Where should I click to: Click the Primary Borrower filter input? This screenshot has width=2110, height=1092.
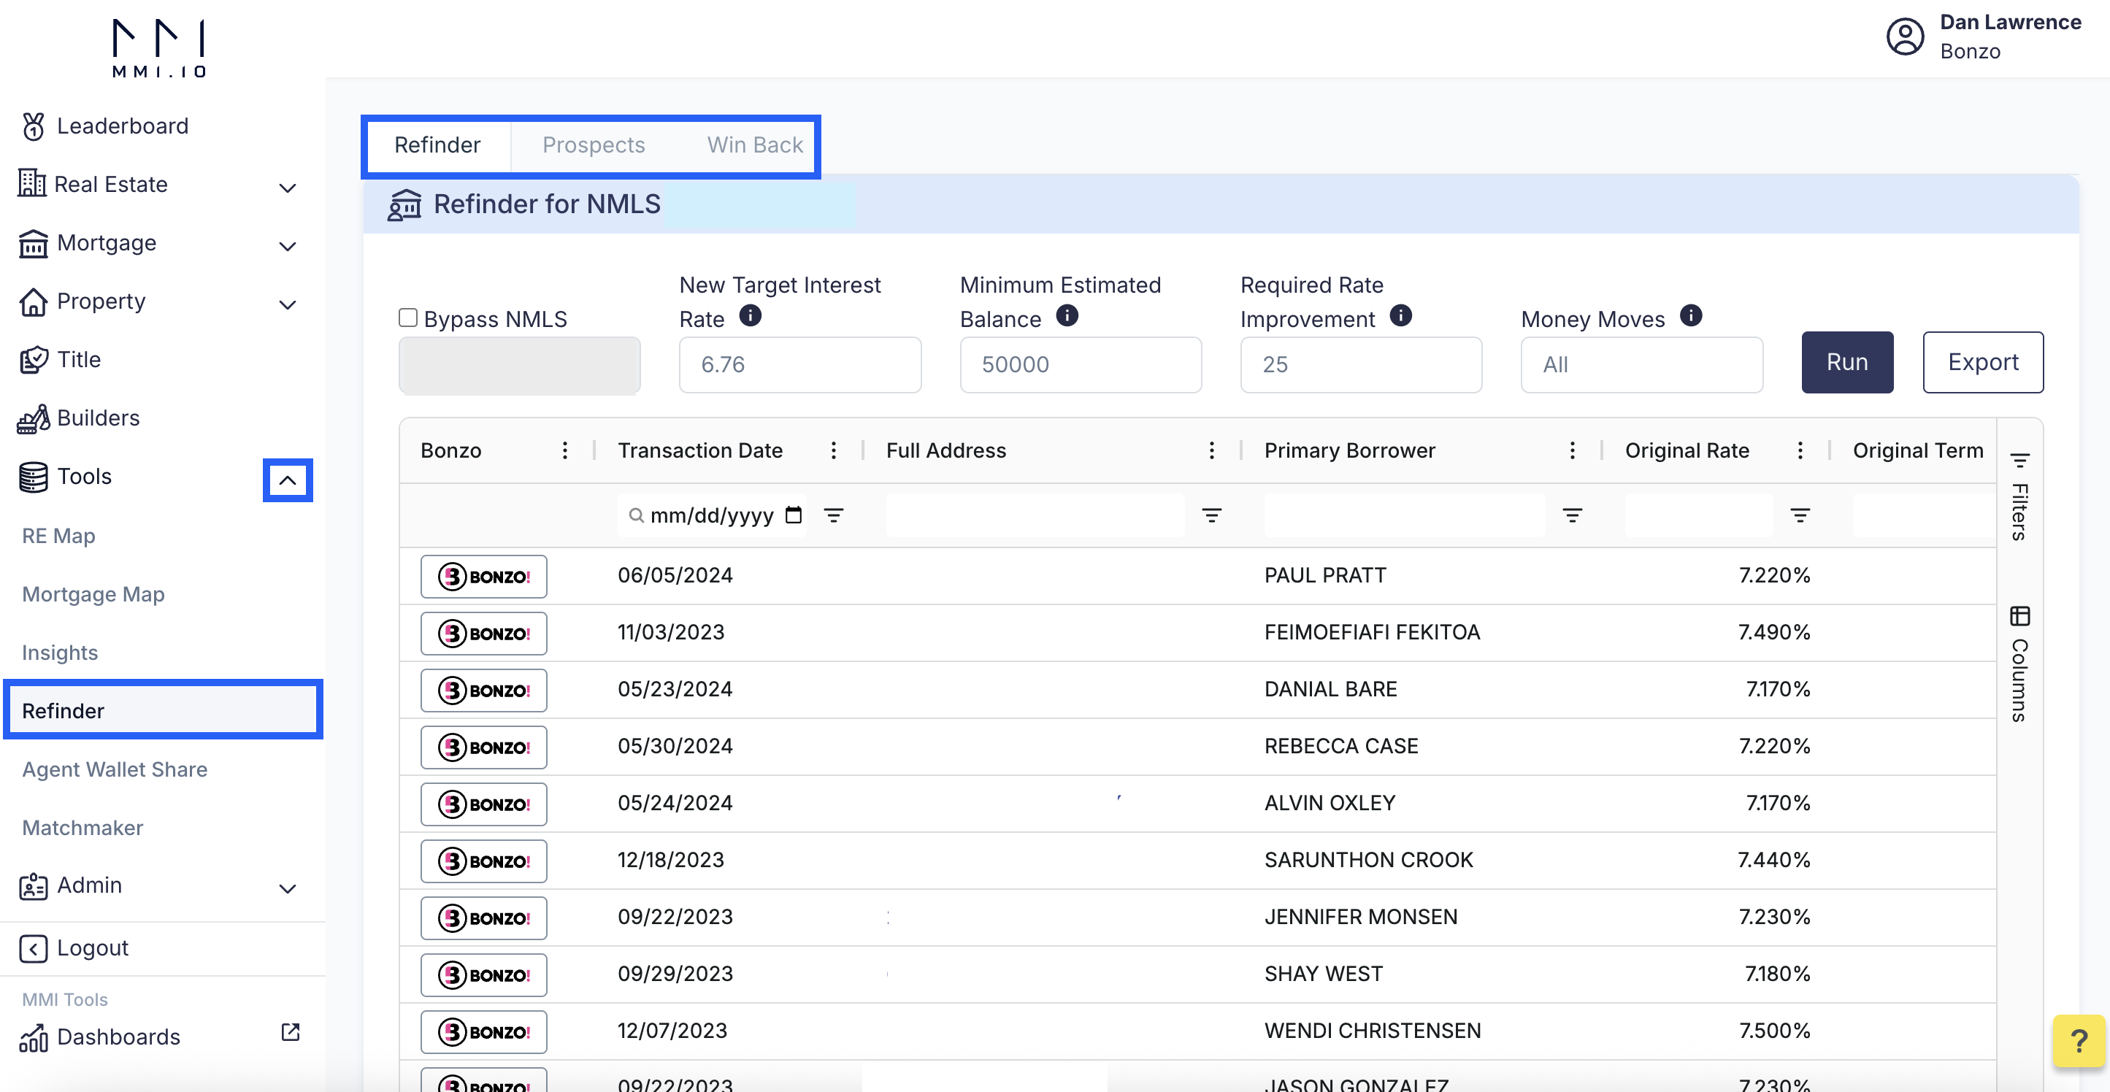coord(1404,515)
